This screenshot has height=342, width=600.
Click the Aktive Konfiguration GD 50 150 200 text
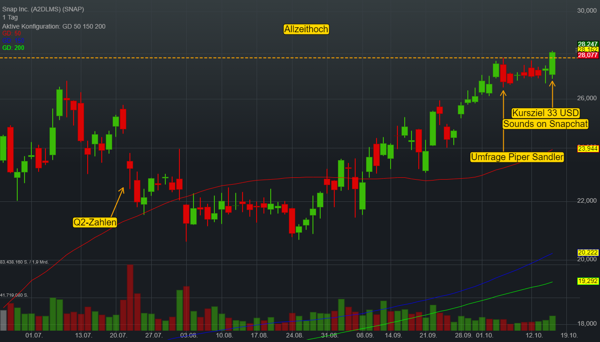pyautogui.click(x=54, y=26)
